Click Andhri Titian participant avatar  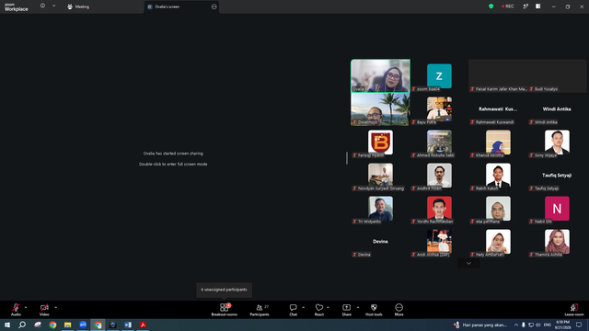439,176
